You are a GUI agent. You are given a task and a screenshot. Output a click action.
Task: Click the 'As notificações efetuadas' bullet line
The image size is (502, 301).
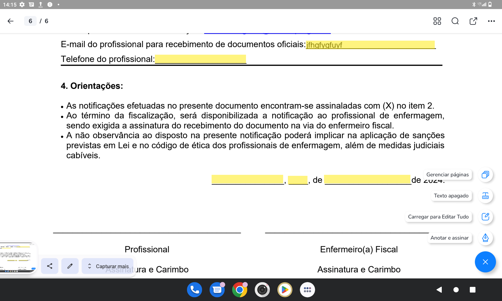click(x=250, y=106)
